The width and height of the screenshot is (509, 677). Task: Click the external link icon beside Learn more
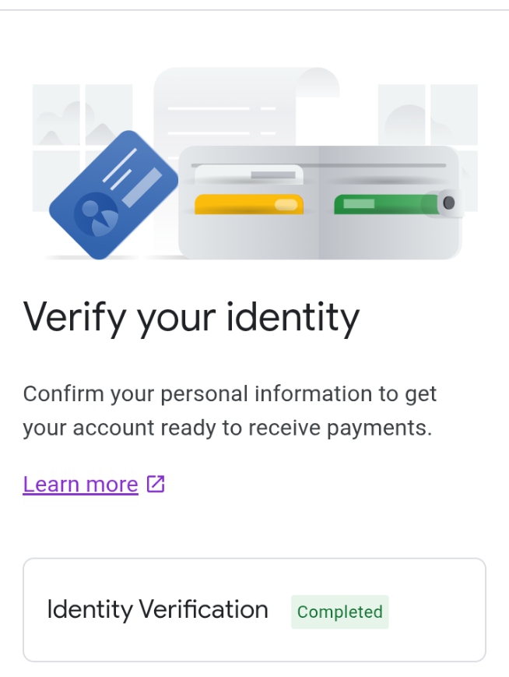click(x=156, y=484)
